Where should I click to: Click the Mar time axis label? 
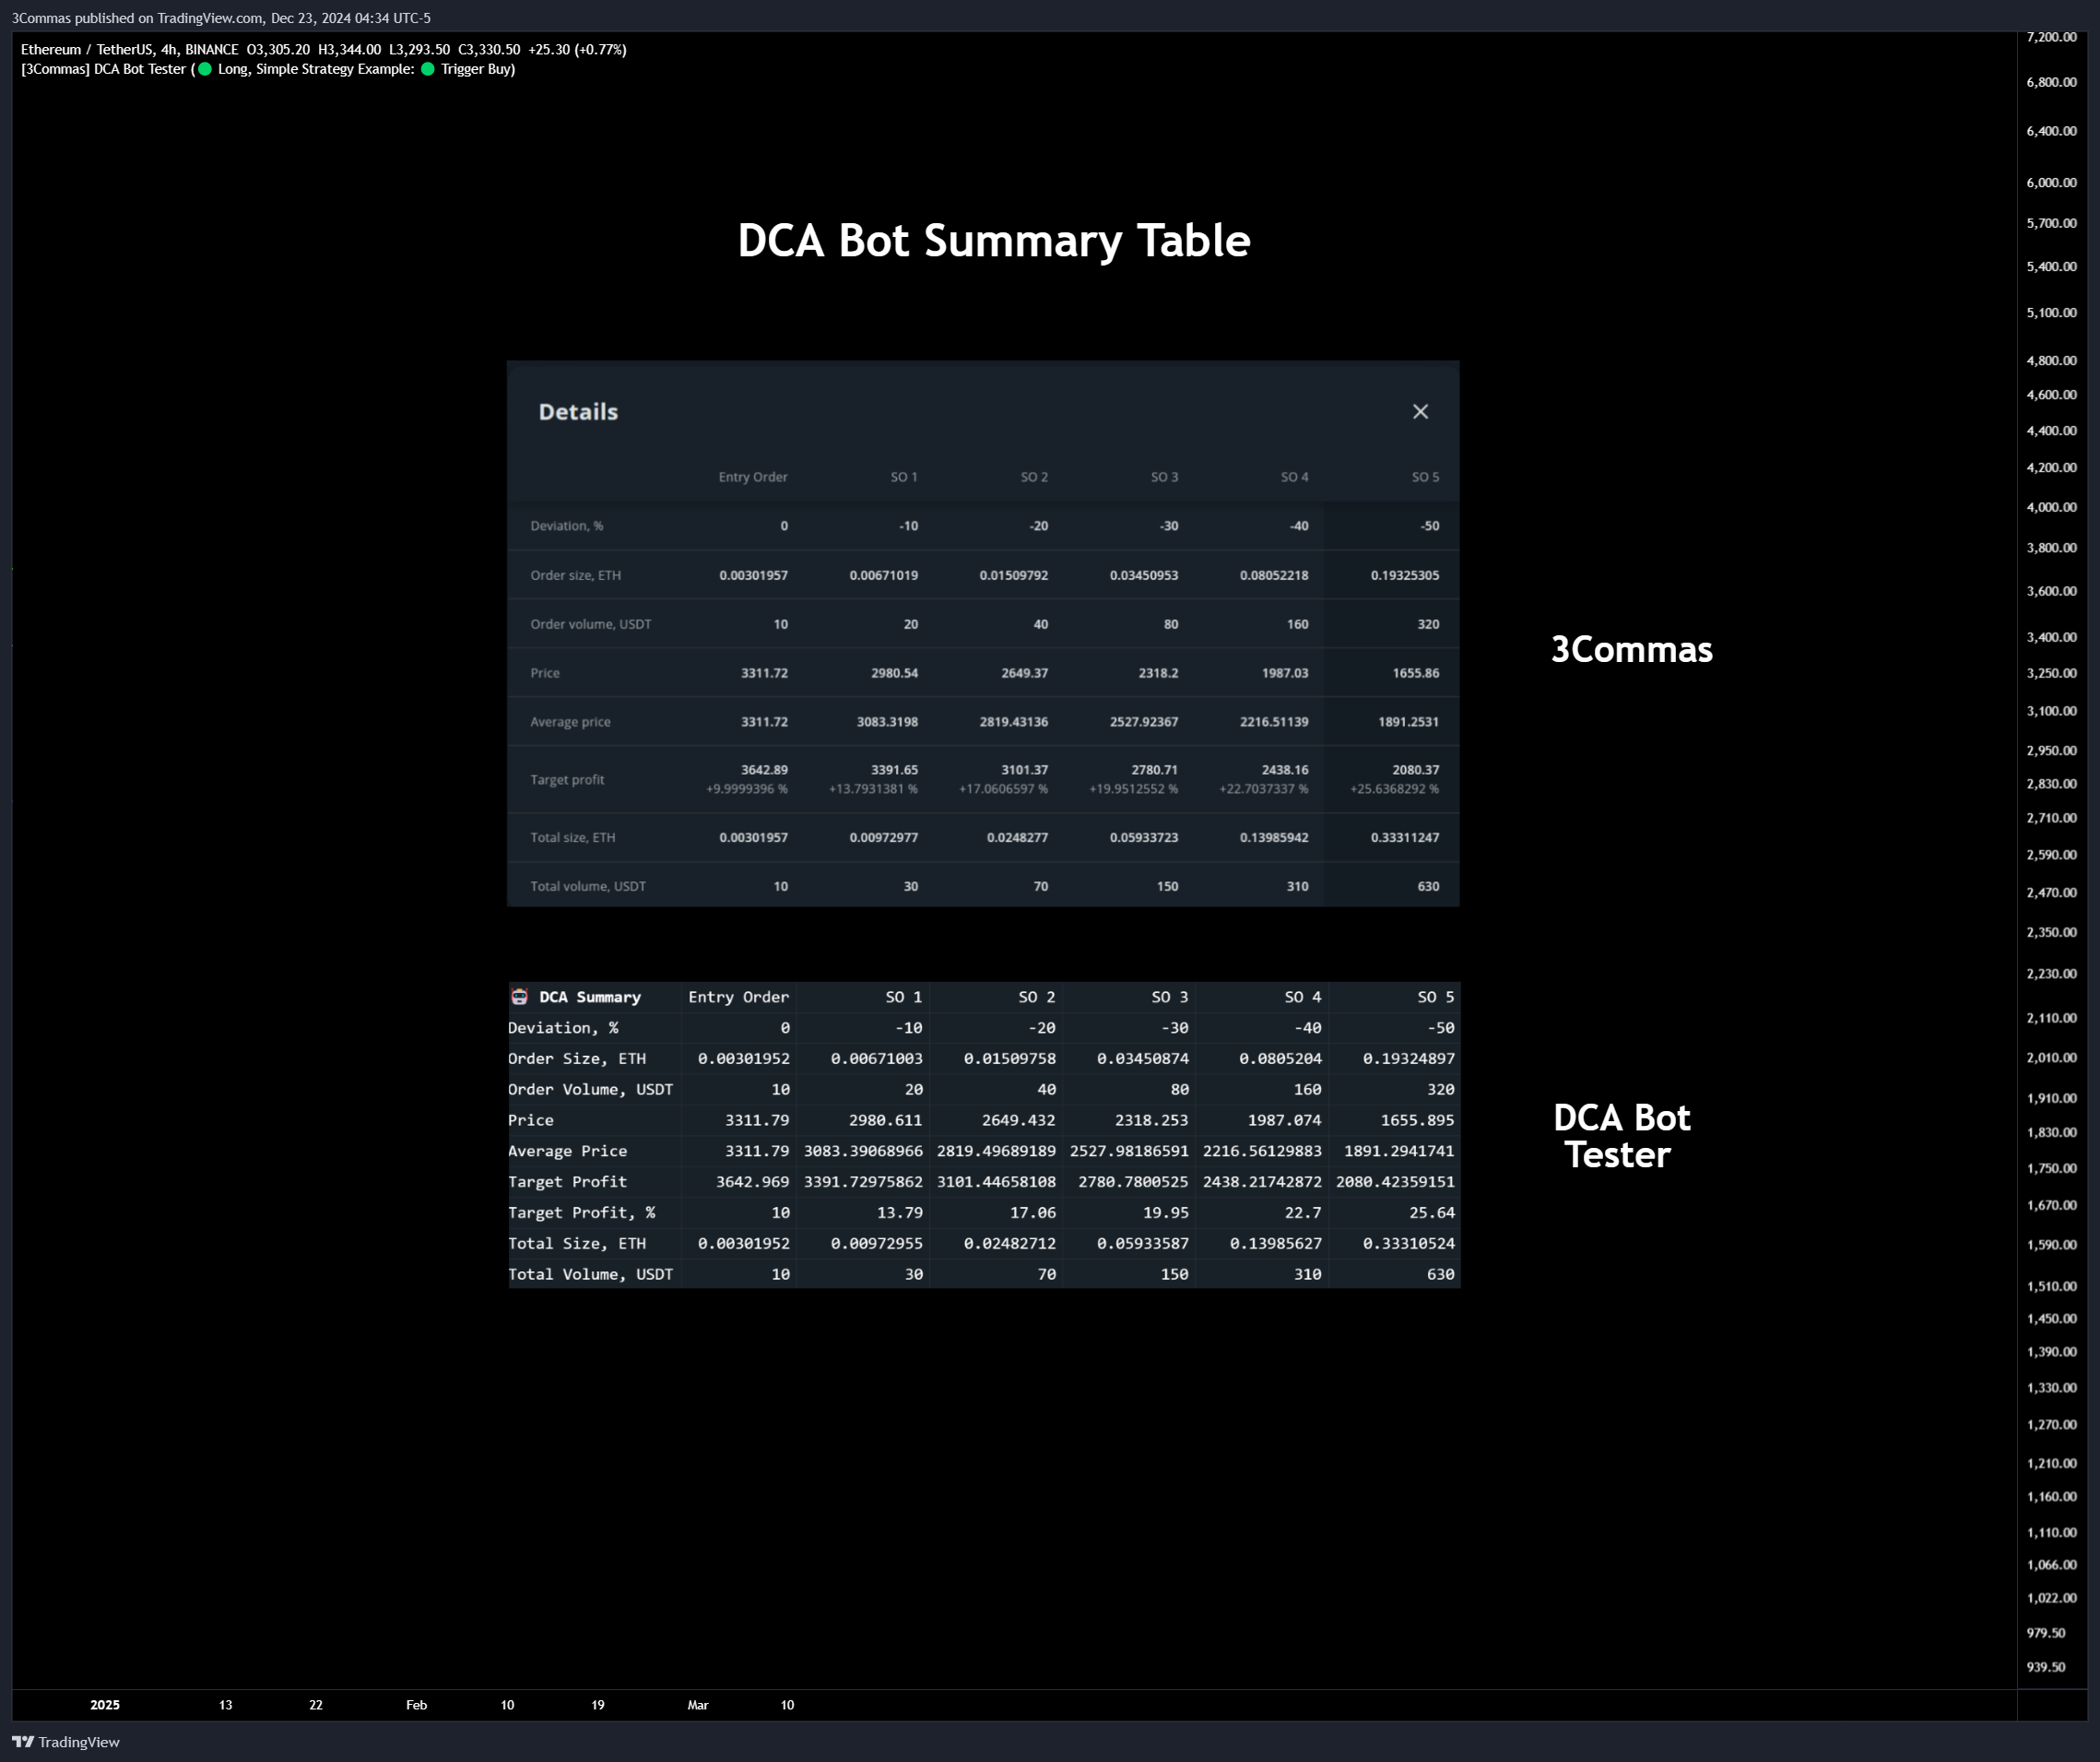point(698,1705)
